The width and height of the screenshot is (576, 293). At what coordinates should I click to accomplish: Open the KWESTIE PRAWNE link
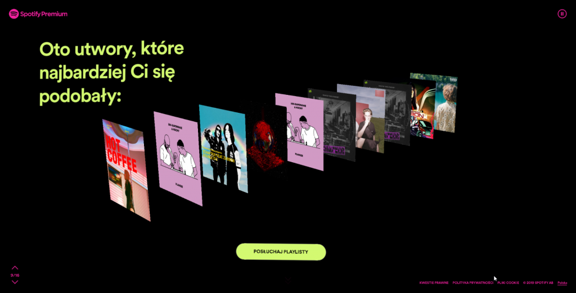[434, 283]
